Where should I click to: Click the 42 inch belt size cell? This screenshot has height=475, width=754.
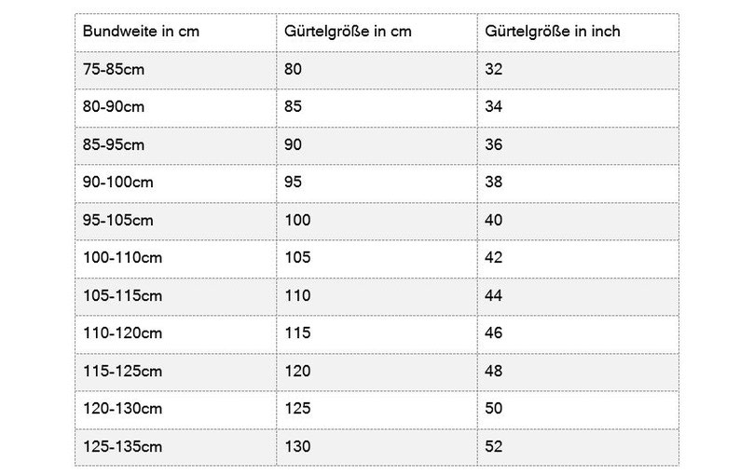pos(494,258)
